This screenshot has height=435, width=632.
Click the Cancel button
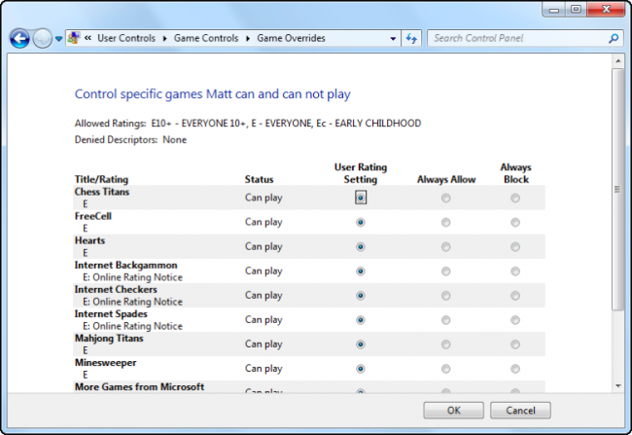pos(520,411)
